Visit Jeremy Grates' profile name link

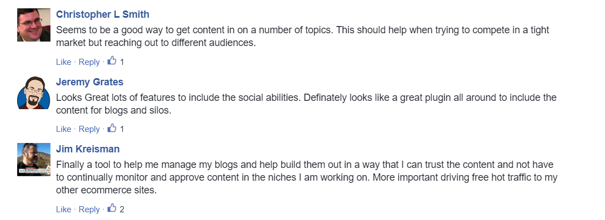(x=89, y=82)
